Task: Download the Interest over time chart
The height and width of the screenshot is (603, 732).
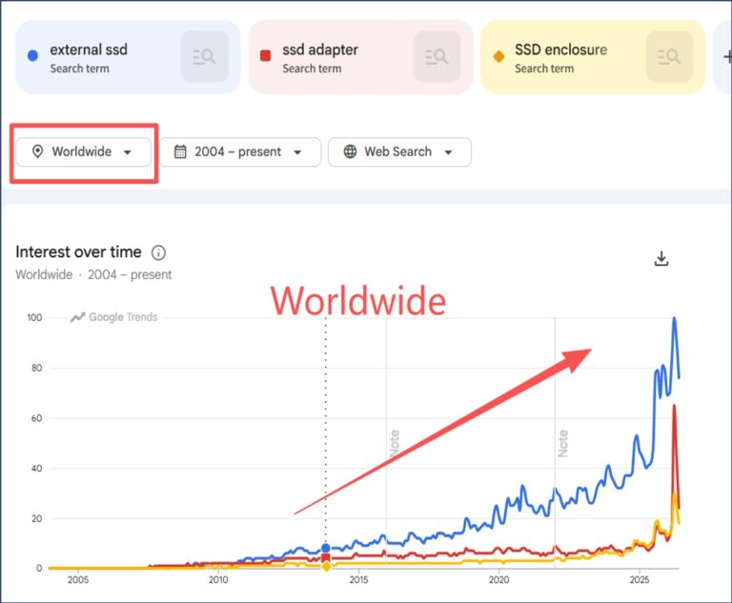Action: 661,258
